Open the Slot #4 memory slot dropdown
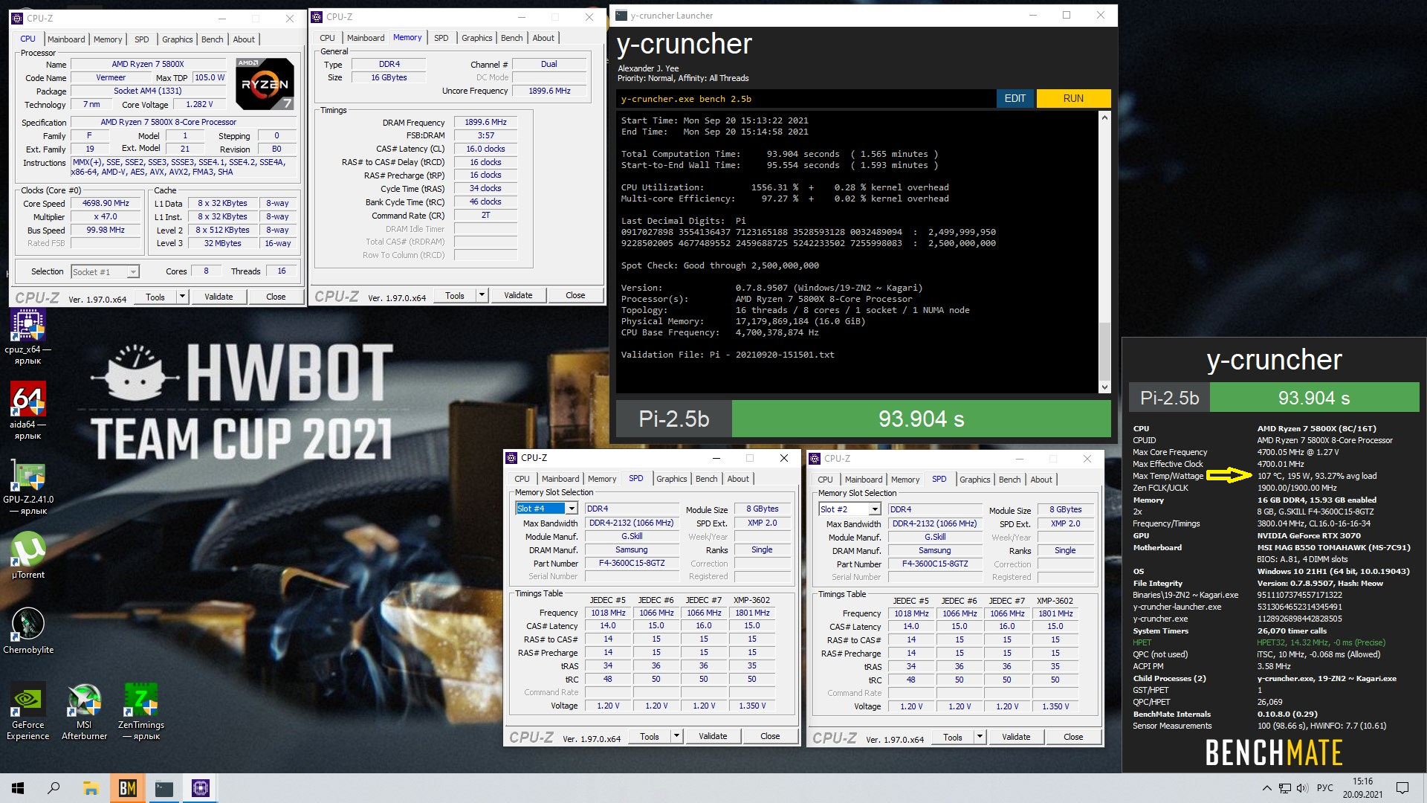 571,509
